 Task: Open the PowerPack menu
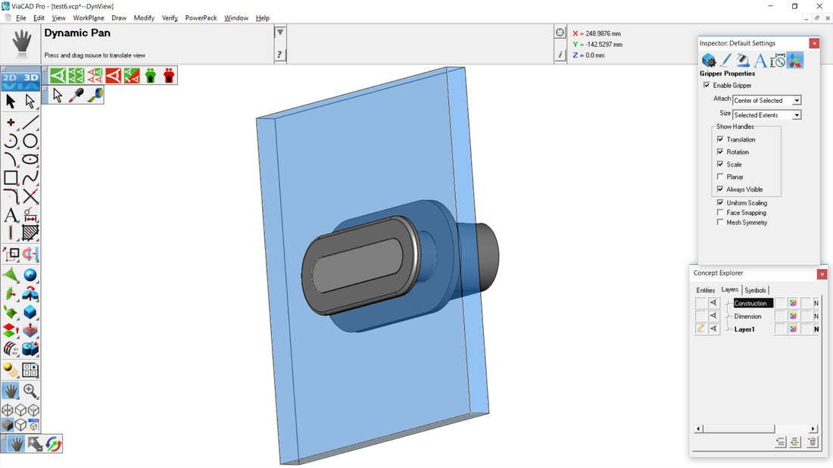[x=201, y=18]
